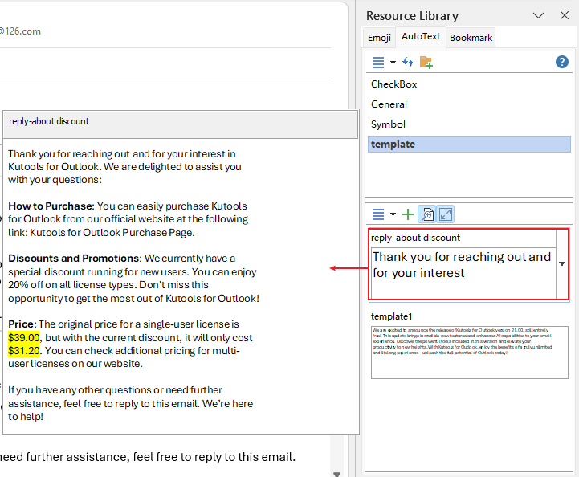Image resolution: width=579 pixels, height=477 pixels.
Task: Insert the reply-about discount entry text
Action: [x=463, y=273]
